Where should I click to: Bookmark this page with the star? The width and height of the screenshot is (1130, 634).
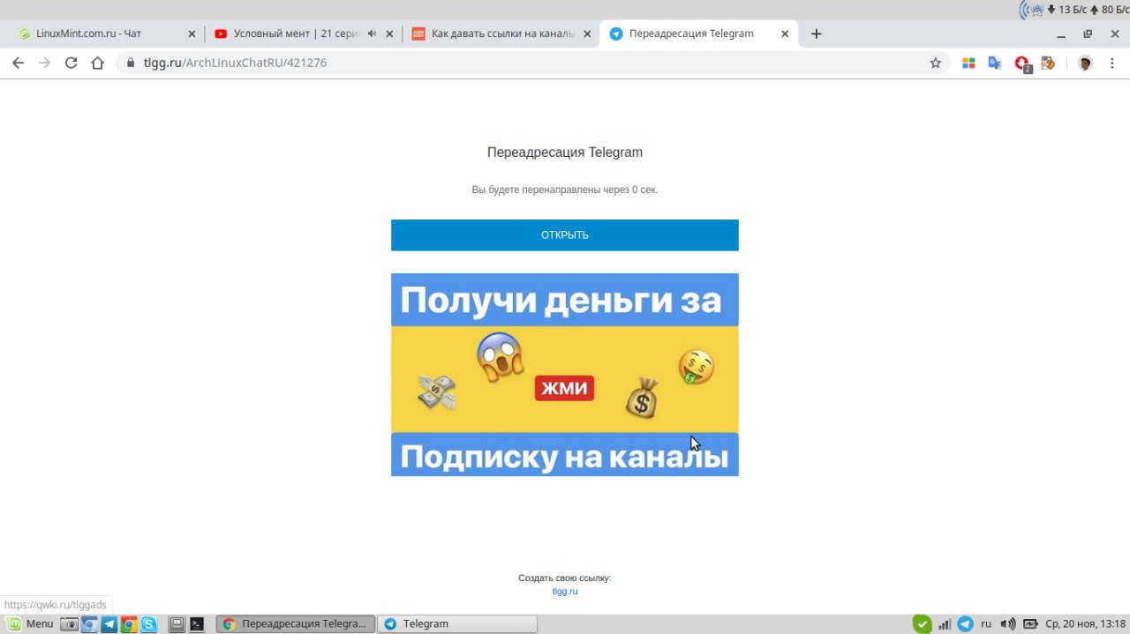coord(936,63)
